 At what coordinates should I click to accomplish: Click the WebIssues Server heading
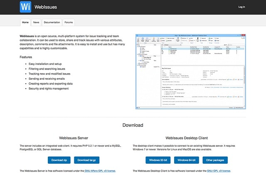(74, 138)
